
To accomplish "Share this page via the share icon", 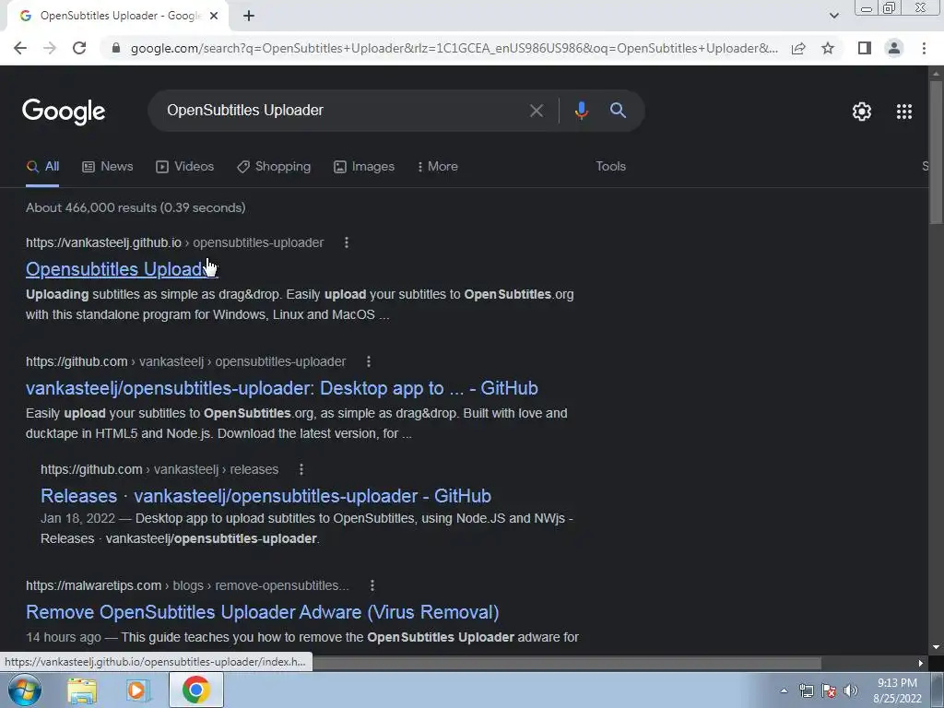I will point(798,48).
